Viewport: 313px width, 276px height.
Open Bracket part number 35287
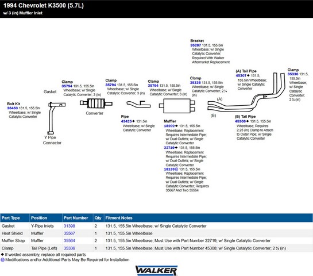click(195, 45)
